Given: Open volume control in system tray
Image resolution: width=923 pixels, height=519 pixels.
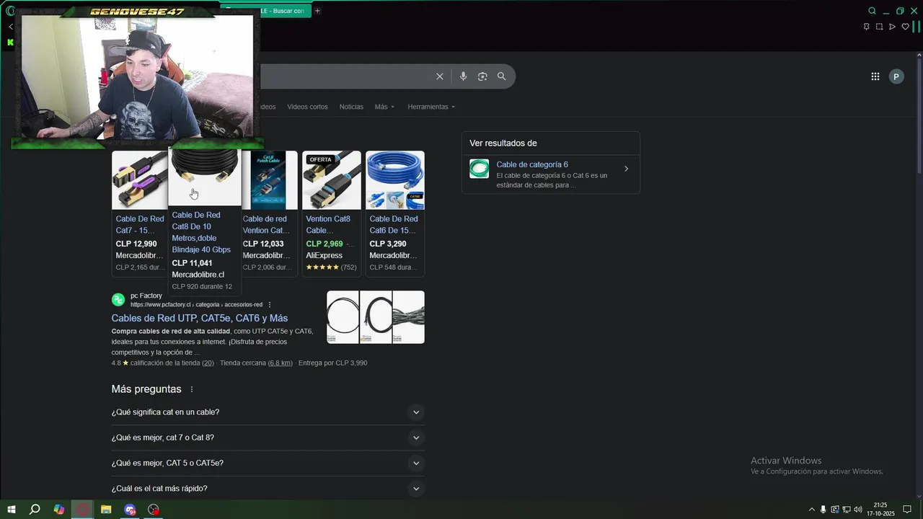Looking at the screenshot, I should pos(858,510).
